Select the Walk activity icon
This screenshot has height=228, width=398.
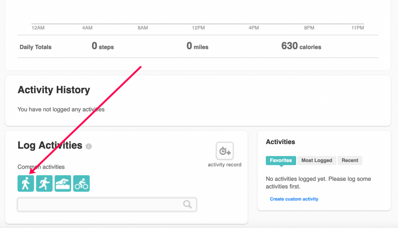click(x=26, y=183)
